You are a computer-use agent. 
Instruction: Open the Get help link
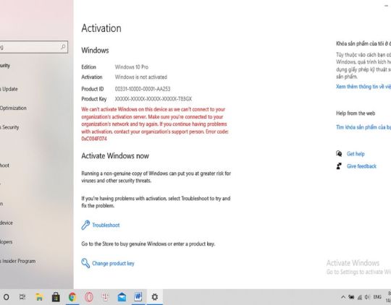[356, 154]
